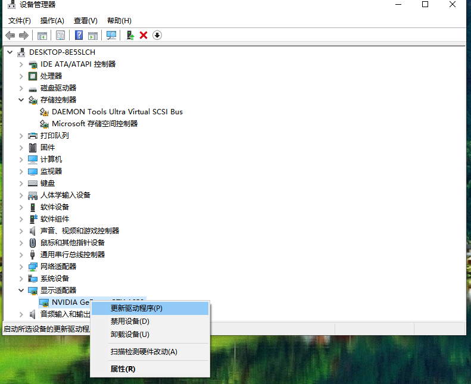
Task: Click the Back arrow toolbar icon
Action: [x=10, y=36]
